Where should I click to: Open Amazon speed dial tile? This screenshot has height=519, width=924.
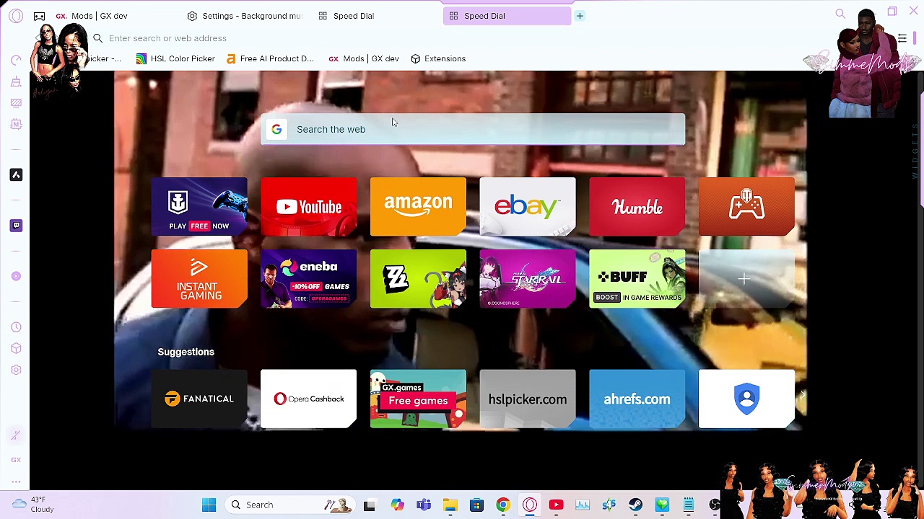(418, 207)
